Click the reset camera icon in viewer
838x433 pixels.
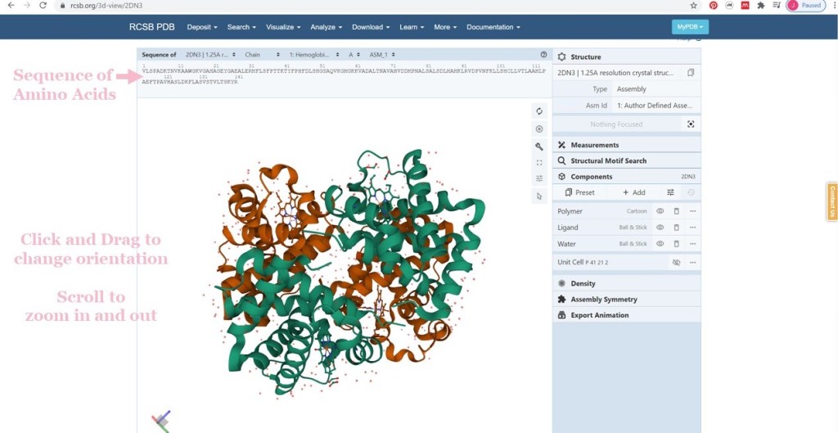[x=539, y=111]
